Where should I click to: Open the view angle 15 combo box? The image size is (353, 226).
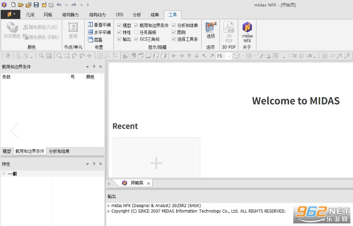click(x=224, y=56)
